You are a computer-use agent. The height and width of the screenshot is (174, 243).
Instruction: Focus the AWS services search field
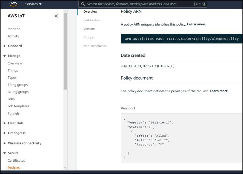pos(143,4)
